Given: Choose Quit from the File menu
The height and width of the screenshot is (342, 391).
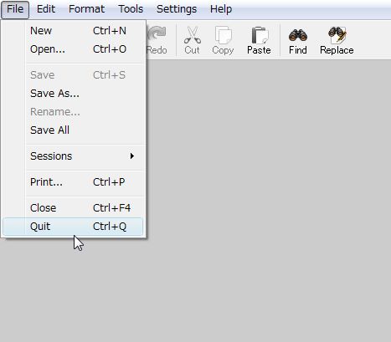Looking at the screenshot, I should [x=73, y=227].
